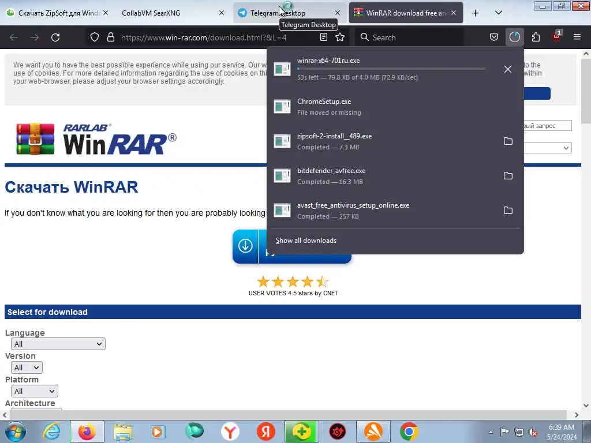This screenshot has width=591, height=443.
Task: Open the network tray icon
Action: pos(519,432)
